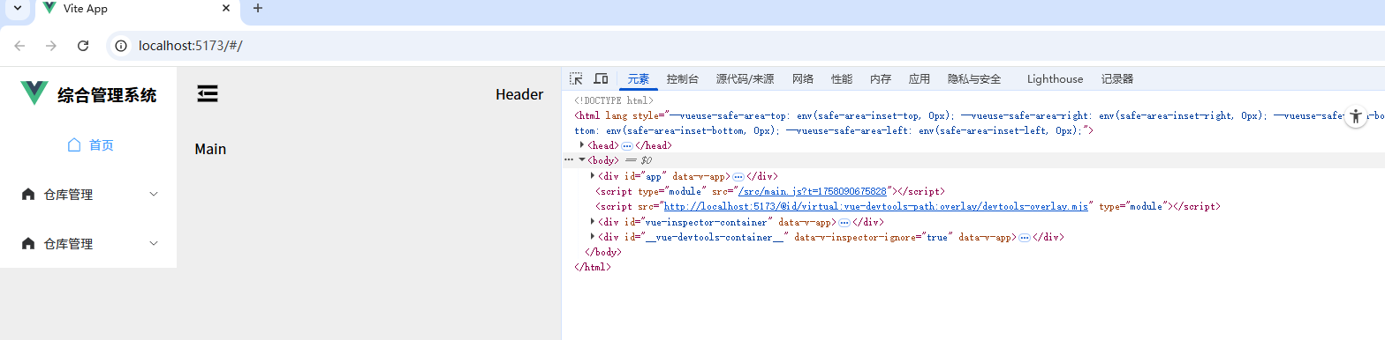The height and width of the screenshot is (340, 1385).
Task: Select the closing </html> tag line
Action: pyautogui.click(x=592, y=267)
